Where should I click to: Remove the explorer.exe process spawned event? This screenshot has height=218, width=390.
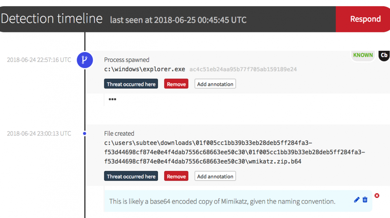(x=176, y=84)
